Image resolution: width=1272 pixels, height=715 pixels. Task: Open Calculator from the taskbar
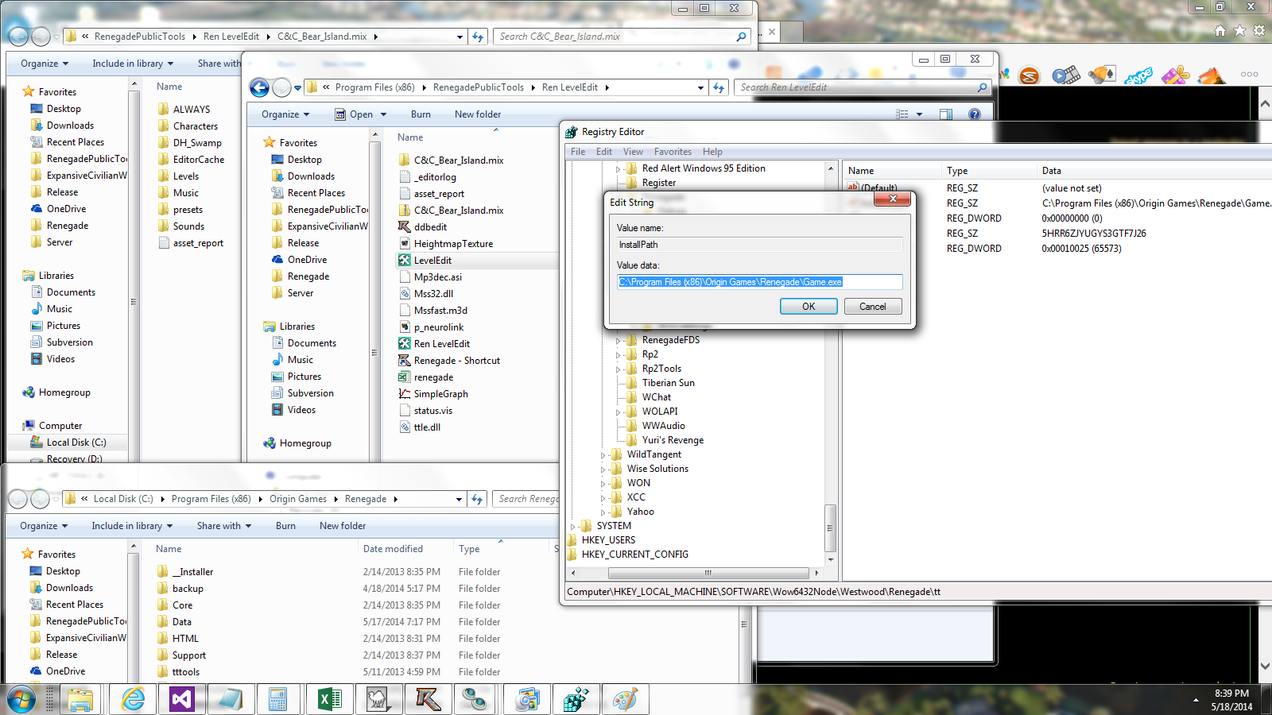(x=277, y=699)
